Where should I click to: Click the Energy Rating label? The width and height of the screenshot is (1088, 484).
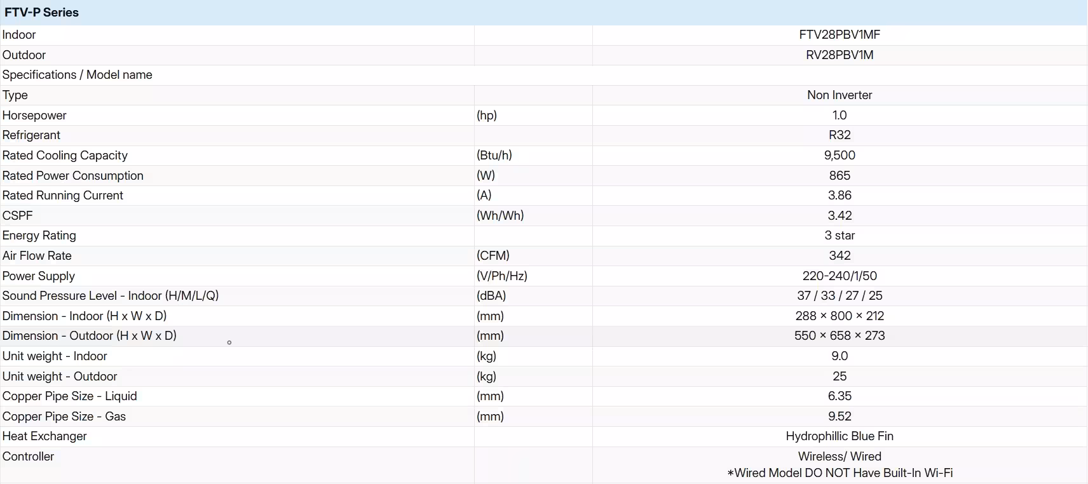(39, 236)
